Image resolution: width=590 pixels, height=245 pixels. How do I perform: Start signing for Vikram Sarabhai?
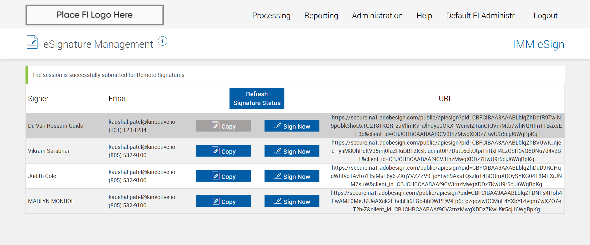point(292,151)
